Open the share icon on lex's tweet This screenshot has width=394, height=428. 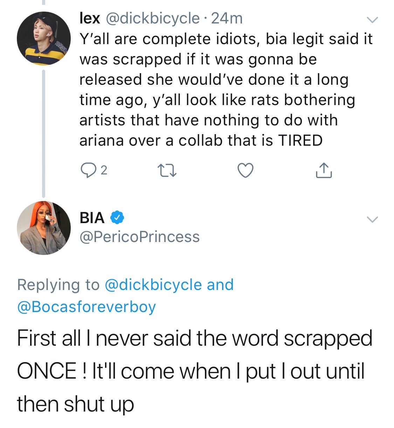pos(324,171)
